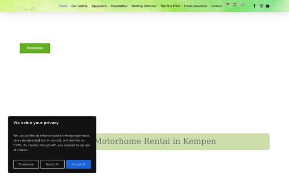Switch language to English flag
This screenshot has width=289, height=181.
(x=242, y=4)
